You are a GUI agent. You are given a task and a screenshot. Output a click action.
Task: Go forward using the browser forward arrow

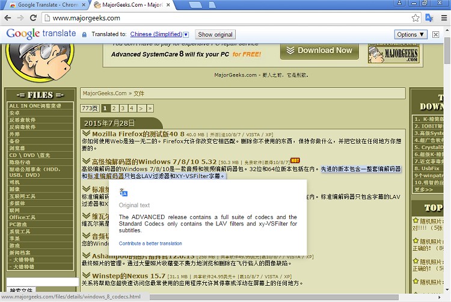click(x=20, y=18)
